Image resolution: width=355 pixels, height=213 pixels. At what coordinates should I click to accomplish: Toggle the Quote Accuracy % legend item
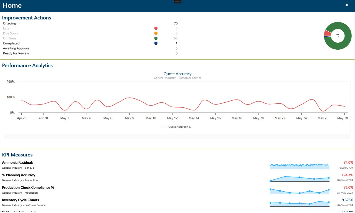pyautogui.click(x=177, y=127)
